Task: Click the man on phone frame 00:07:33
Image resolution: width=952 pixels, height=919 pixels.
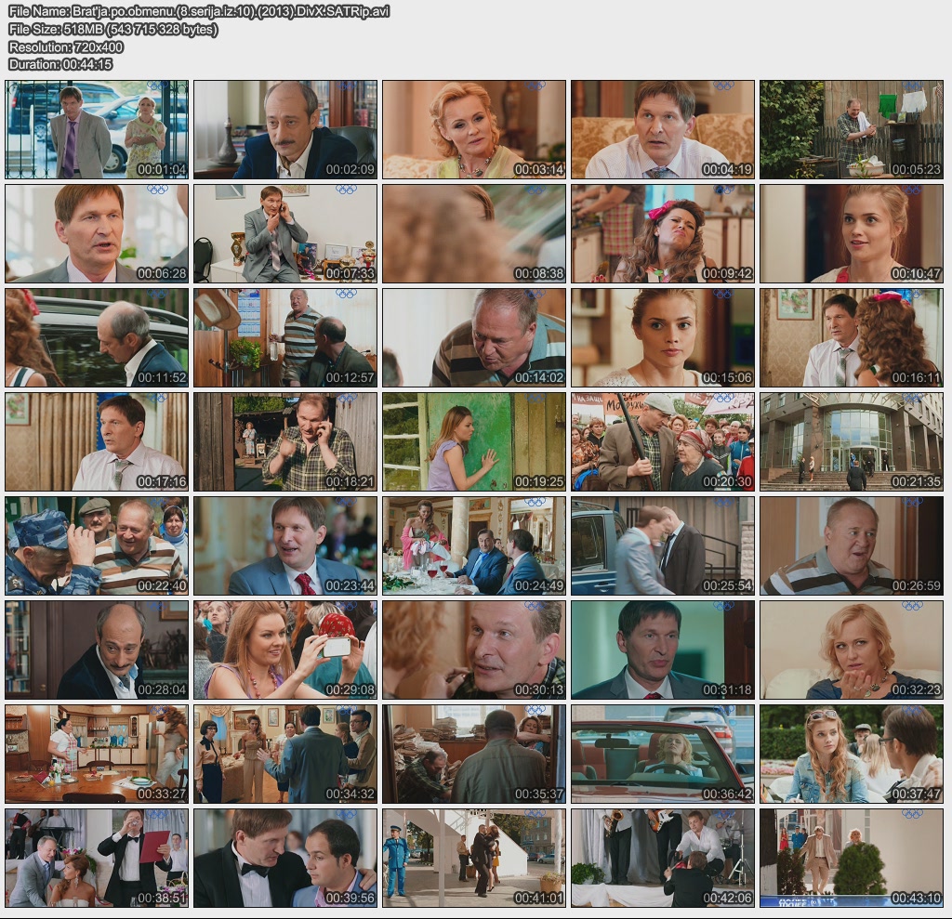Action: pyautogui.click(x=285, y=233)
